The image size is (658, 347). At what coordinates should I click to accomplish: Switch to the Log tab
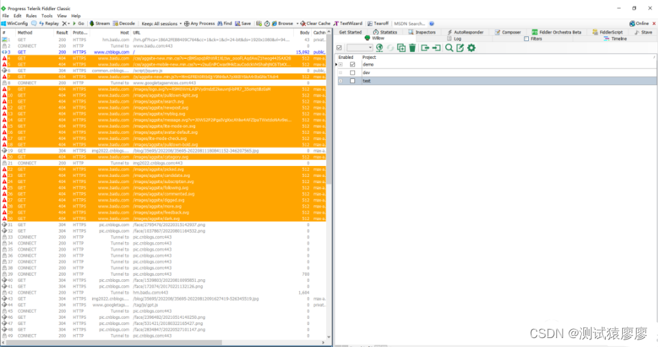point(454,38)
